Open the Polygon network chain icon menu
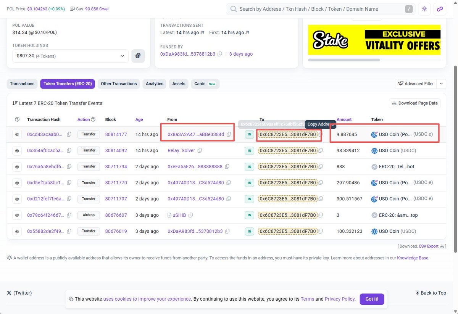458x314 pixels. (440, 9)
